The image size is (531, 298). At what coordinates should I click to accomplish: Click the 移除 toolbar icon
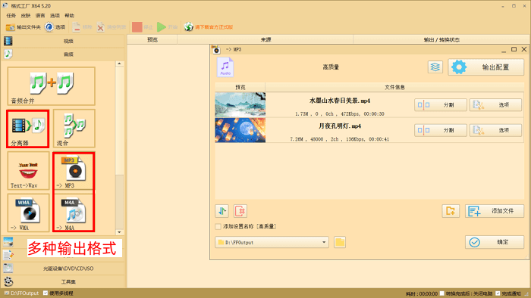[x=76, y=27]
